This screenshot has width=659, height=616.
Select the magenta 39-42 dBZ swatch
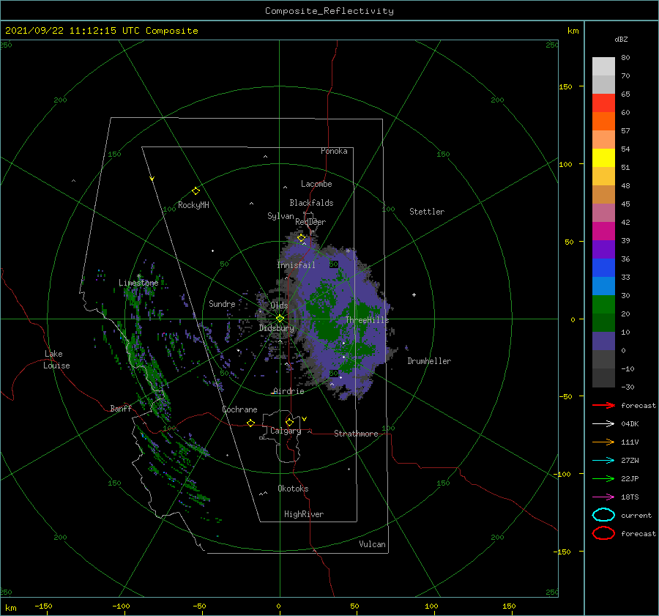click(603, 231)
